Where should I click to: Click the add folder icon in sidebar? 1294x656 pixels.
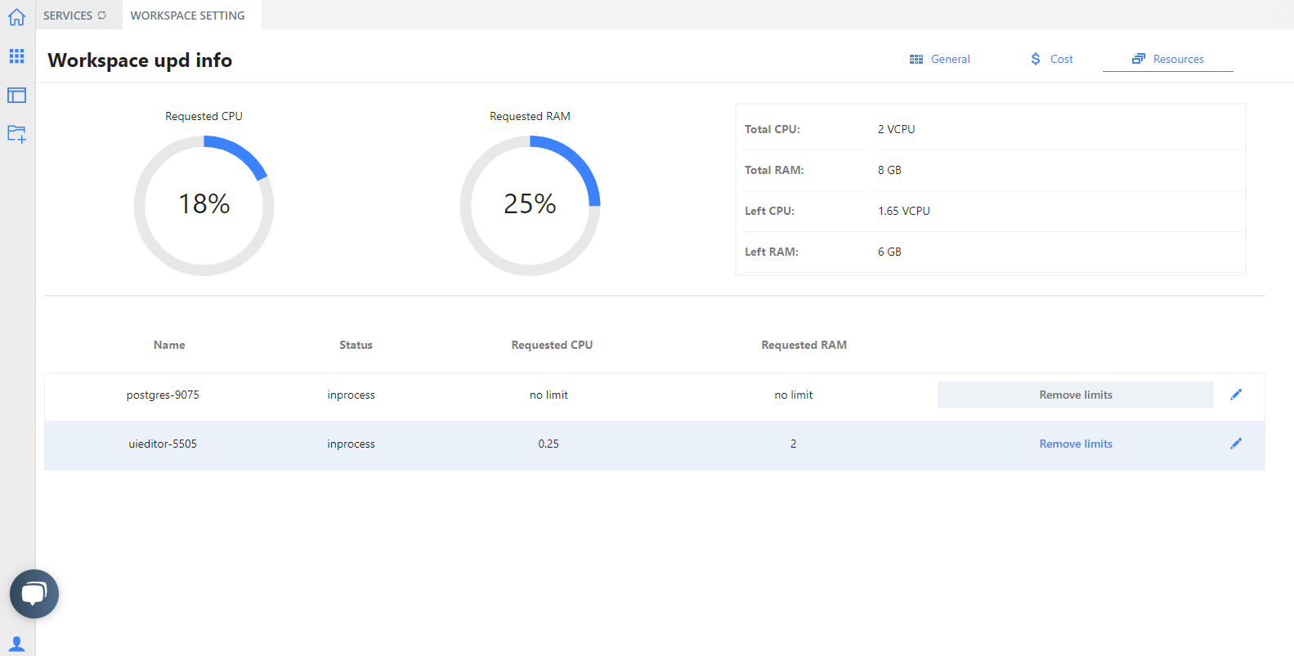click(x=16, y=134)
